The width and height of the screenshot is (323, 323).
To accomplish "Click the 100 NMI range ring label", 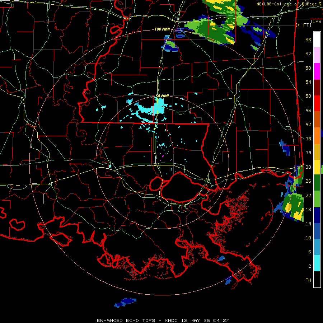I will click(162, 29).
